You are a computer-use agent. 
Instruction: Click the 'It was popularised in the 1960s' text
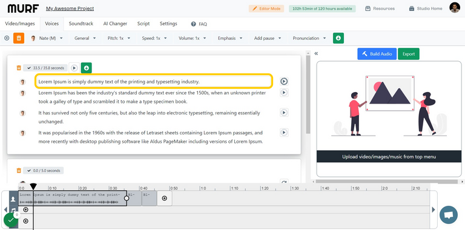[x=151, y=137]
